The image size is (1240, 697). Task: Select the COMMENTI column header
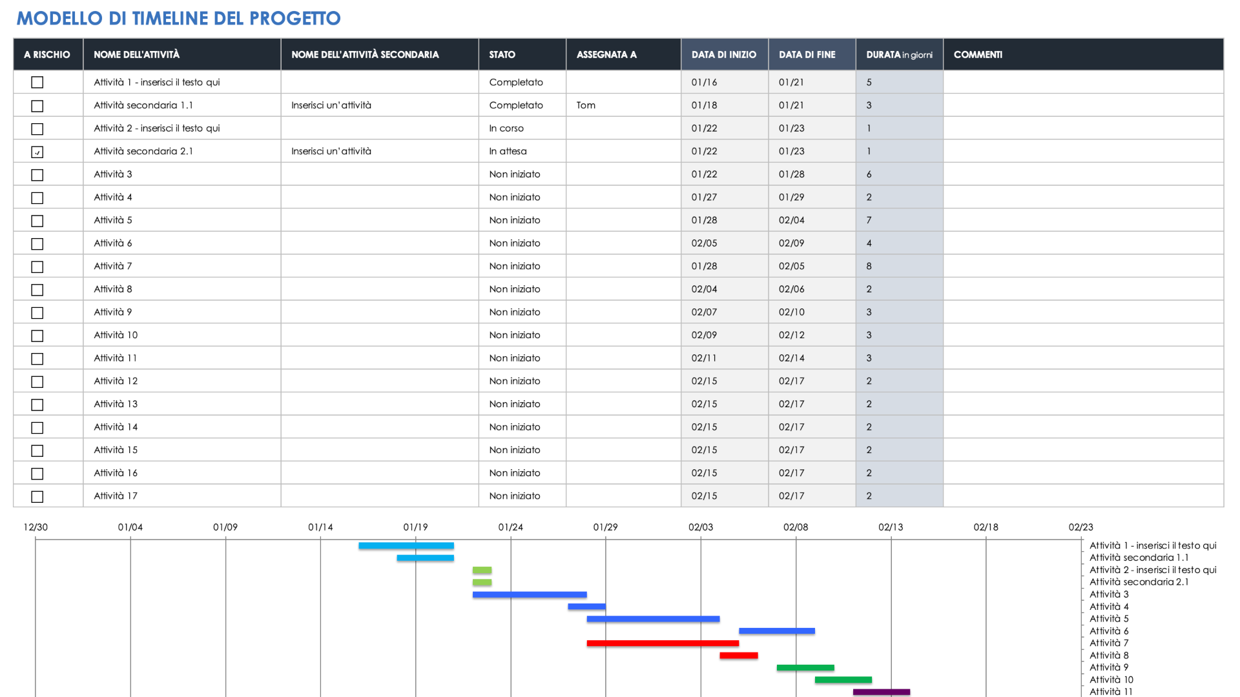pyautogui.click(x=1084, y=55)
